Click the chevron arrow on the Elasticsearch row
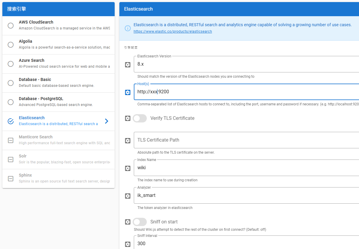Viewport: 359px width, 249px height. tap(107, 121)
